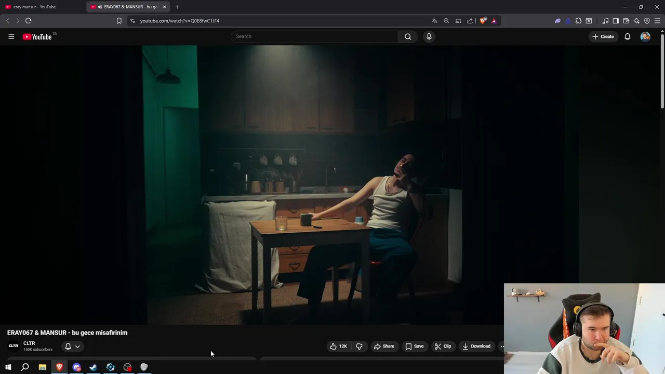The image size is (665, 374).
Task: Start voice search with microphone icon
Action: coord(429,36)
